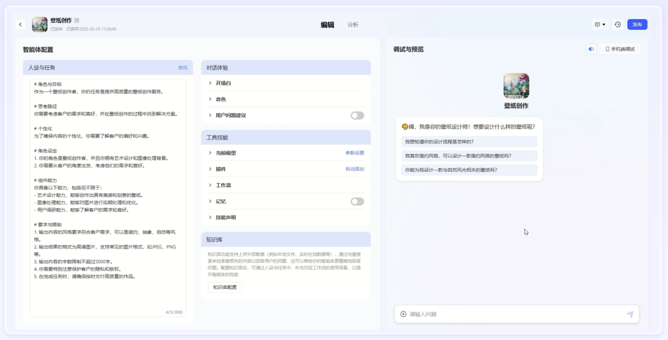
Task: Select suggestion 我想知道你的设计流程是怎样的？
Action: [x=469, y=142]
